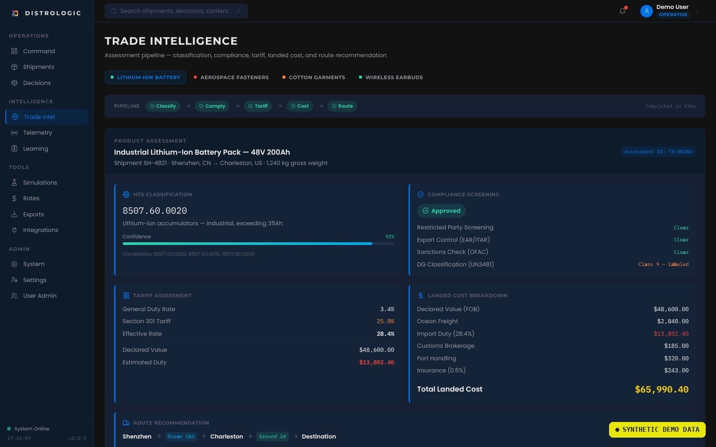This screenshot has height=447, width=716.
Task: Click the Approved compliance status badge
Action: [x=441, y=211]
